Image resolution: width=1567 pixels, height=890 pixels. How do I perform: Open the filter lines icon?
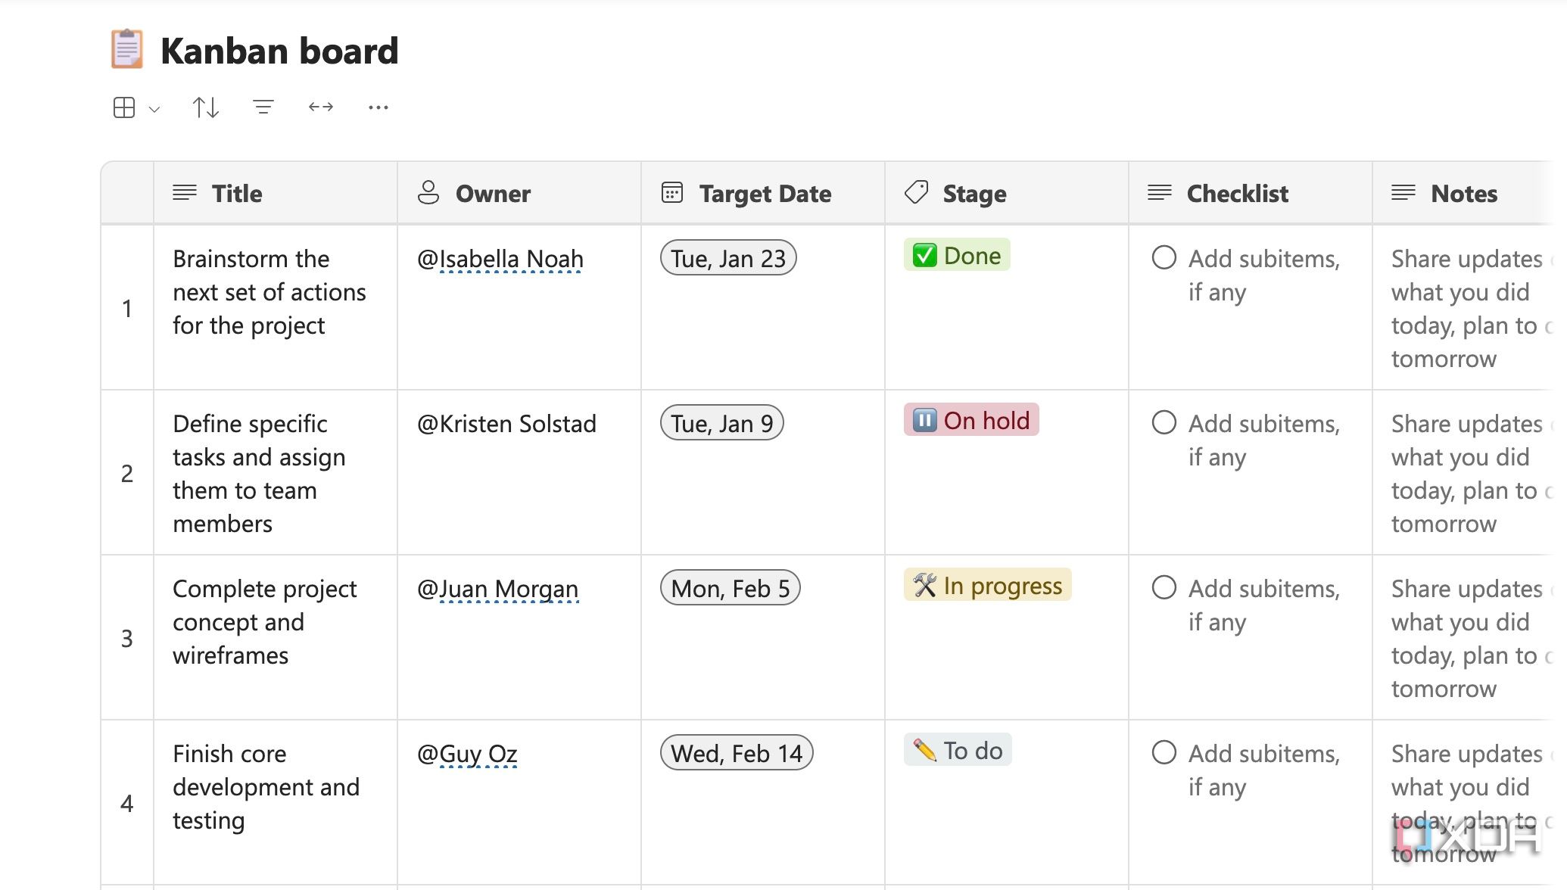click(263, 107)
